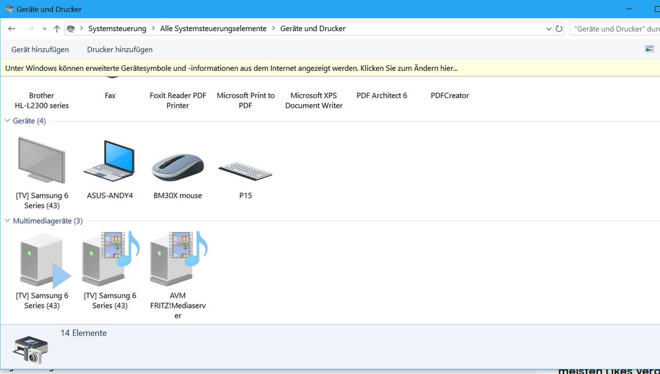This screenshot has width=660, height=374.
Task: Click the Geräte (4) group header text
Action: 29,121
